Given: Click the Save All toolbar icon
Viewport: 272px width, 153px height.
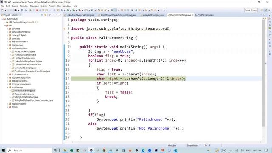Looking at the screenshot, I should [11, 10].
